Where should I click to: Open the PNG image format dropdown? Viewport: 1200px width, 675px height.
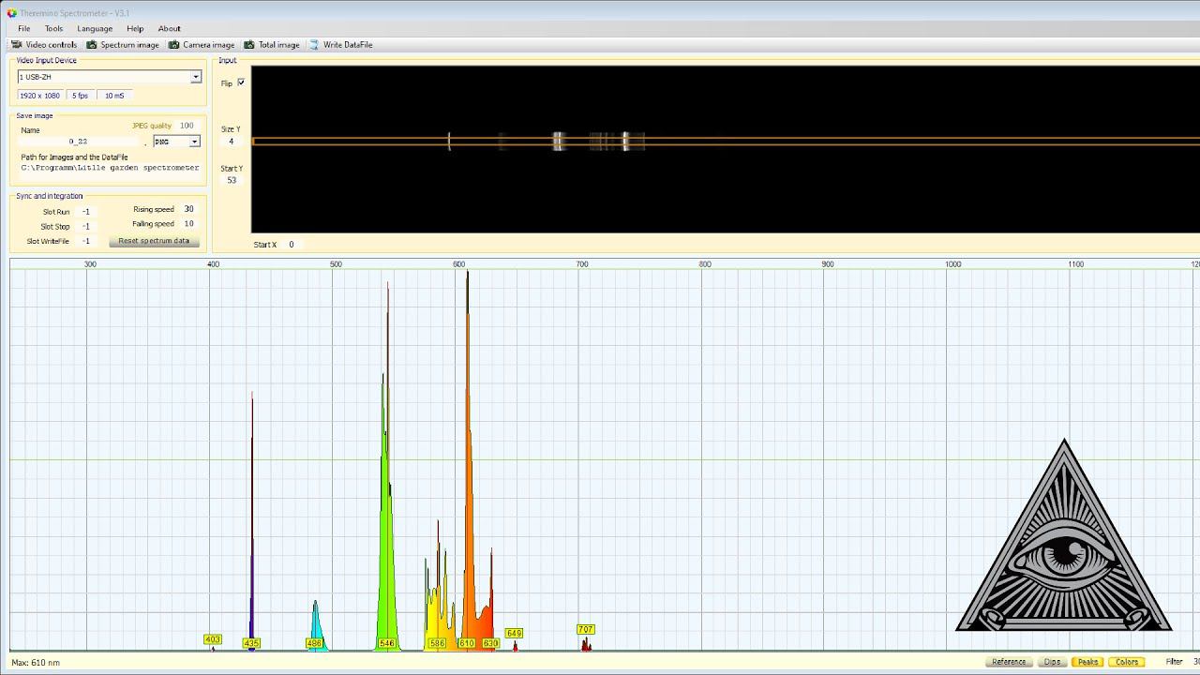(x=194, y=142)
